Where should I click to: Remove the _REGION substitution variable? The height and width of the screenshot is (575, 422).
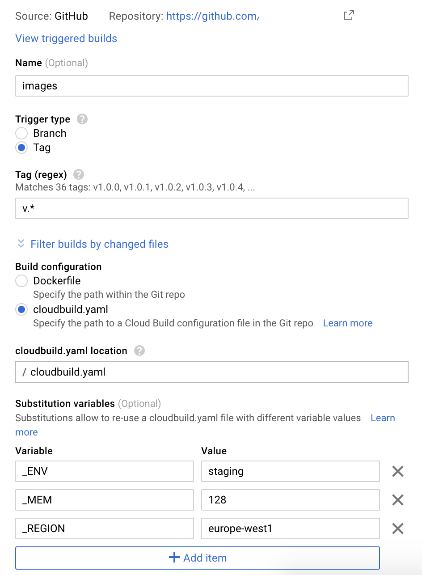(x=397, y=528)
